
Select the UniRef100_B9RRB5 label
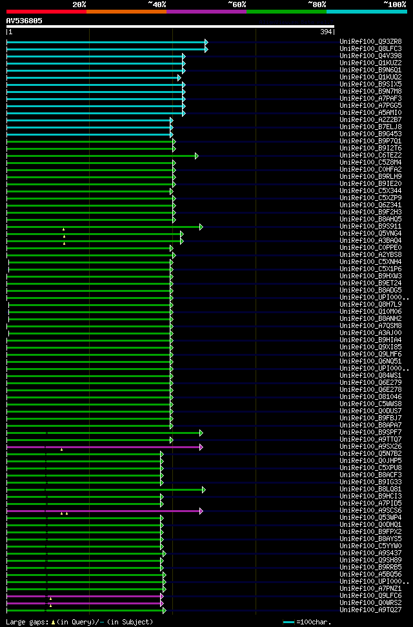[x=370, y=568]
